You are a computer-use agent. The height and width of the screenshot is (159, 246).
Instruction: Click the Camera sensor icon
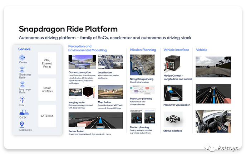coord(22,57)
